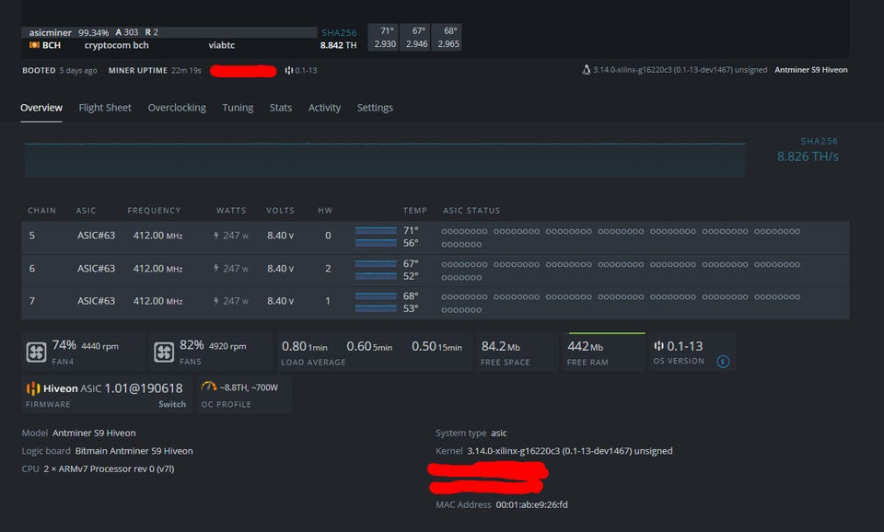Switch to the Flight Sheet tab
The width and height of the screenshot is (884, 532).
pyautogui.click(x=105, y=108)
